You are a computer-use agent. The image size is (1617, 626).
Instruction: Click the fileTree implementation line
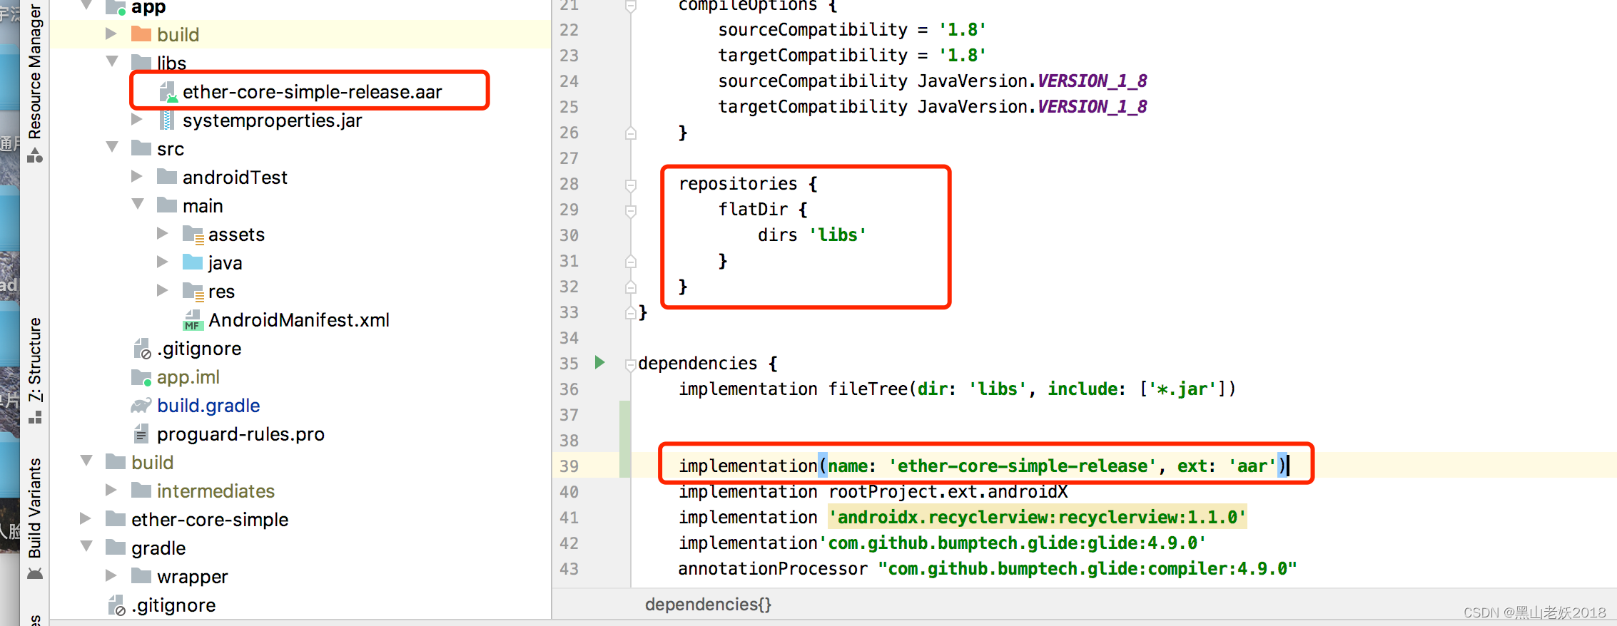(957, 389)
